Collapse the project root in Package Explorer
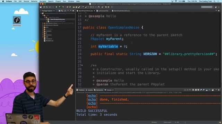The height and width of the screenshot is (124, 222). click(x=41, y=13)
